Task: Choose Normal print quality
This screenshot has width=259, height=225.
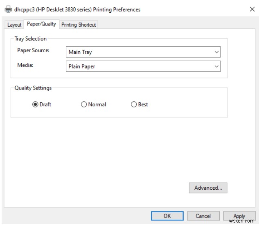Action: pos(84,104)
